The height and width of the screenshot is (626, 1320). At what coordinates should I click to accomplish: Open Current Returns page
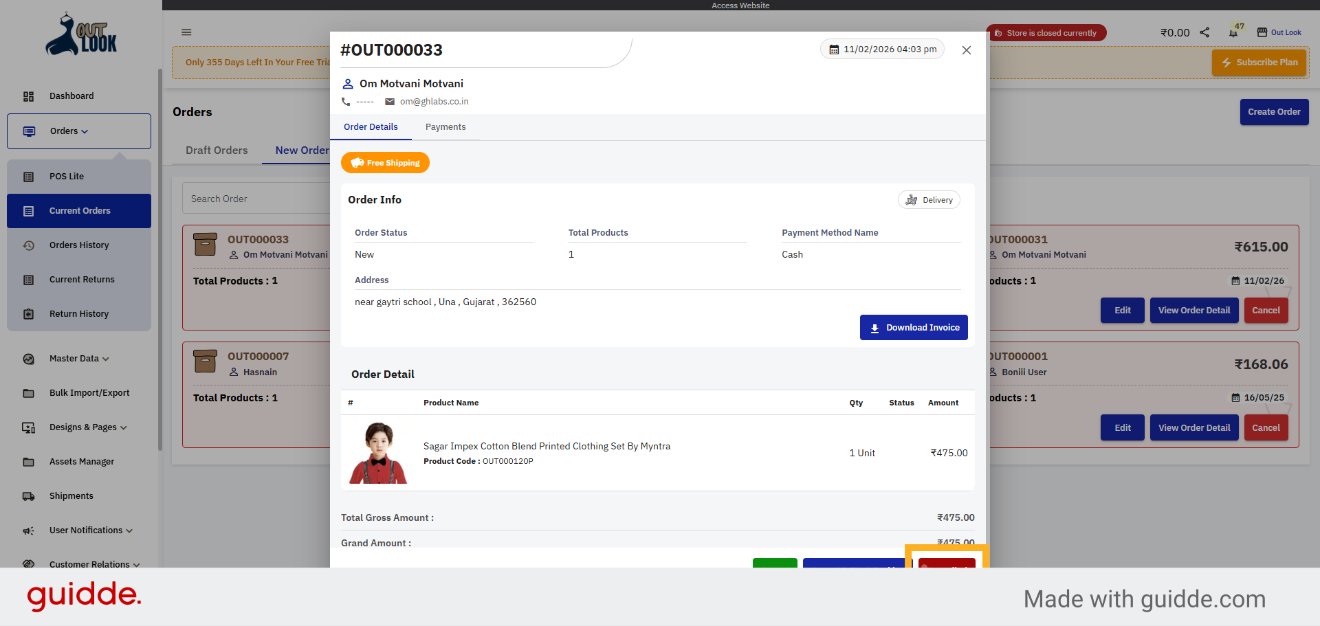79,280
